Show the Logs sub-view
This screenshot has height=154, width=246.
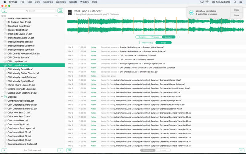[x=164, y=43]
